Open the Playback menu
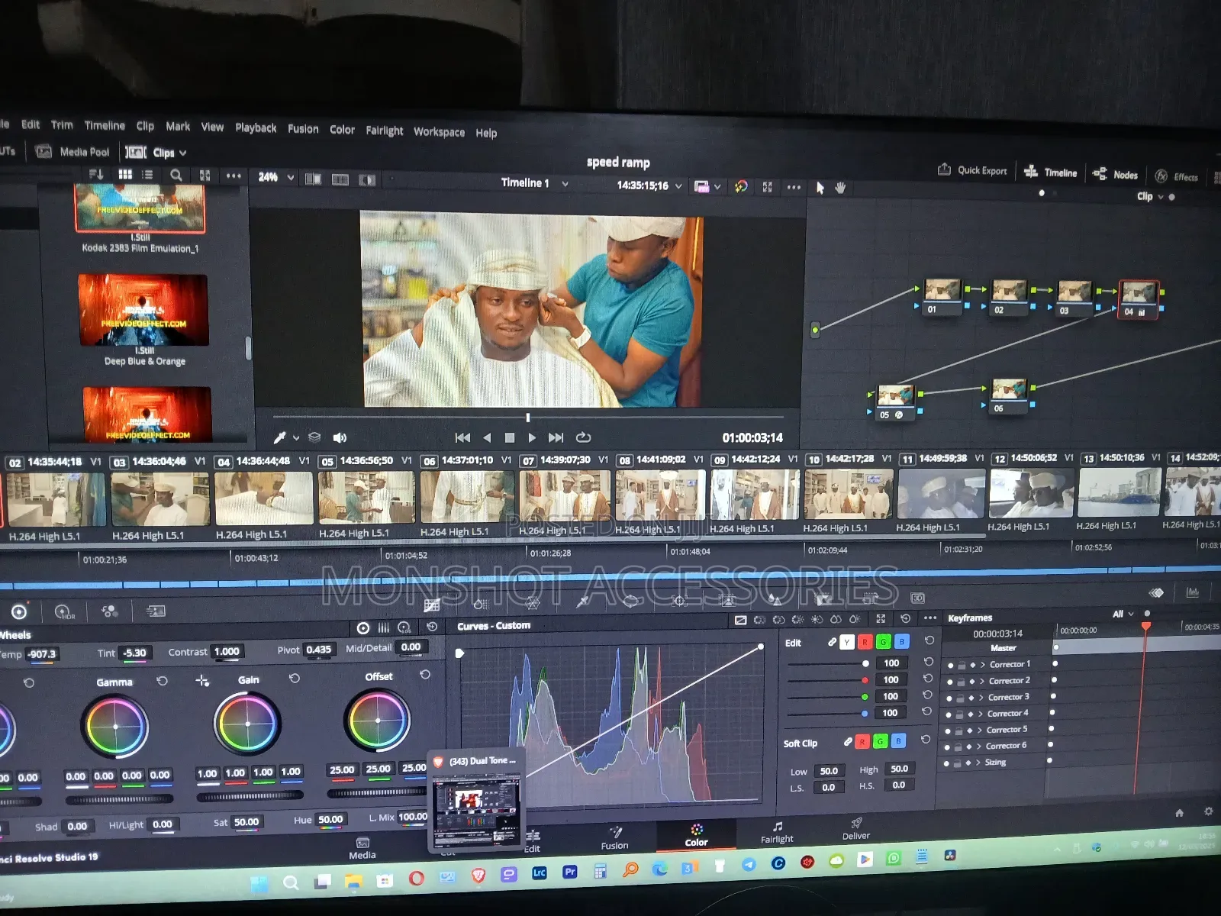This screenshot has height=916, width=1221. [x=256, y=128]
